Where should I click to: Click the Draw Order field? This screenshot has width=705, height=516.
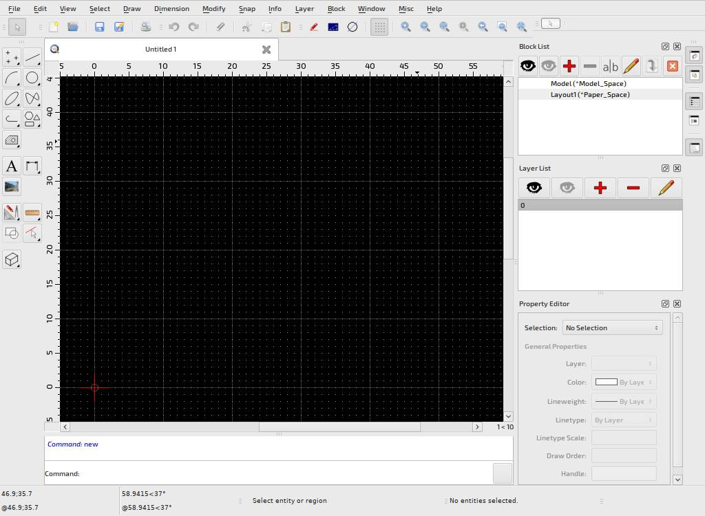[624, 455]
